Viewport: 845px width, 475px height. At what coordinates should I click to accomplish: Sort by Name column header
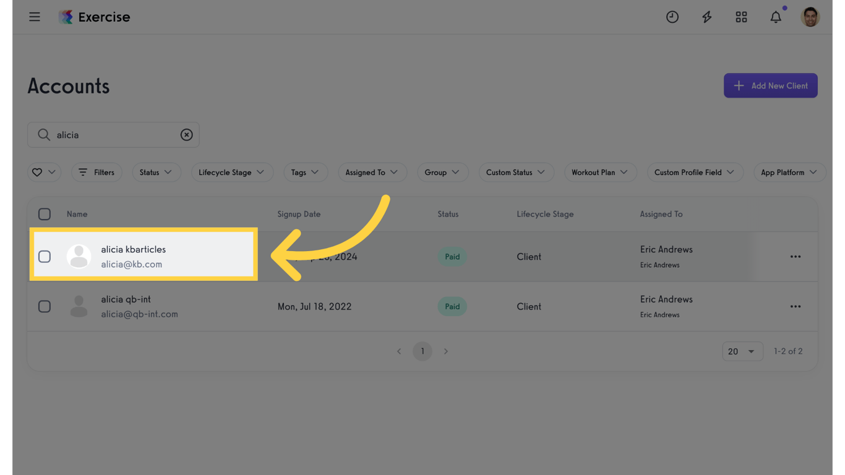click(x=77, y=214)
